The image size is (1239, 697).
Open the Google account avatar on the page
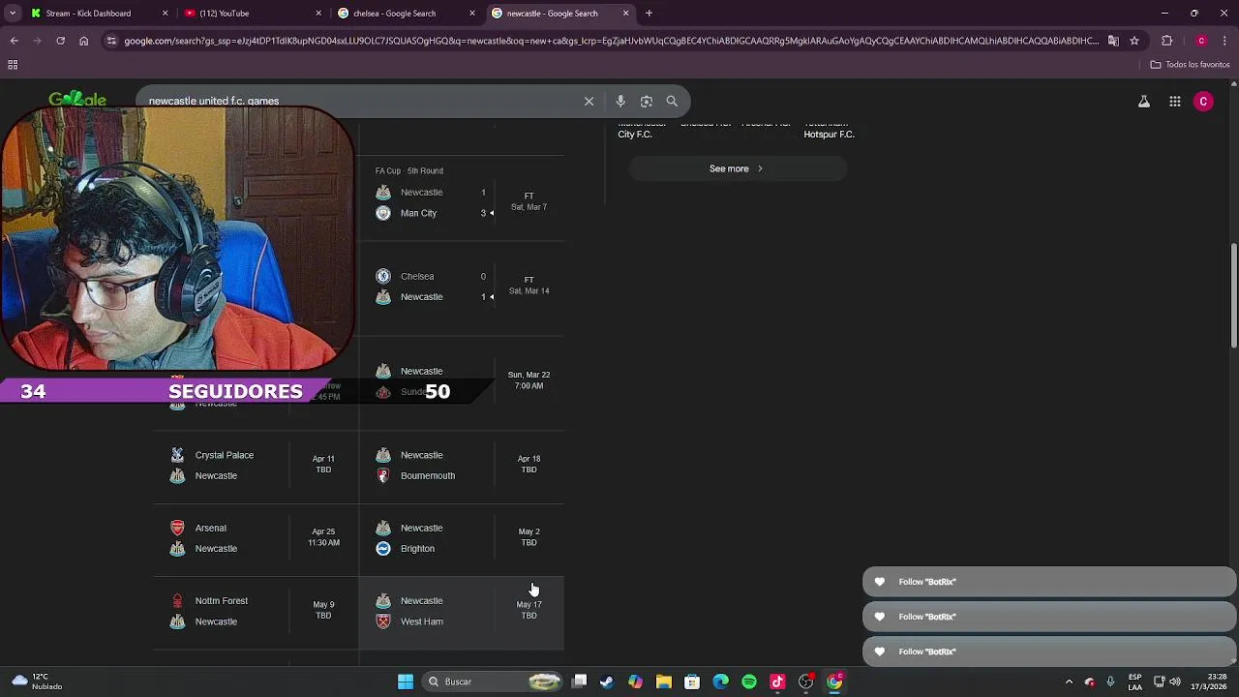[x=1204, y=102]
